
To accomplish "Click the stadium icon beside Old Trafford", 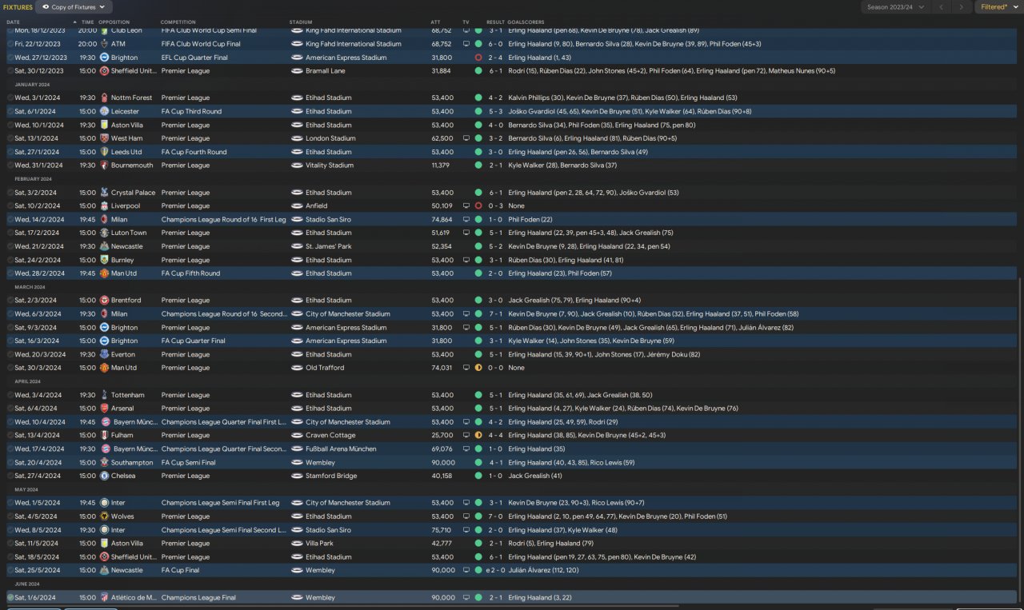I will click(x=297, y=368).
